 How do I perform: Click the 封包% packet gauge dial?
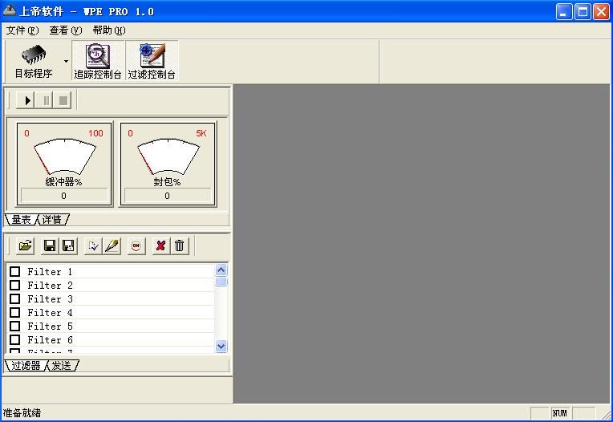tap(168, 156)
